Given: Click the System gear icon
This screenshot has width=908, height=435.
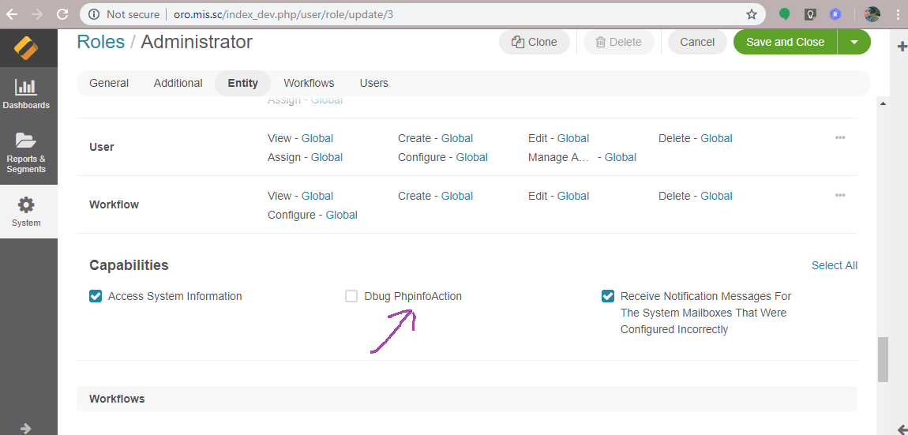Looking at the screenshot, I should coord(26,205).
